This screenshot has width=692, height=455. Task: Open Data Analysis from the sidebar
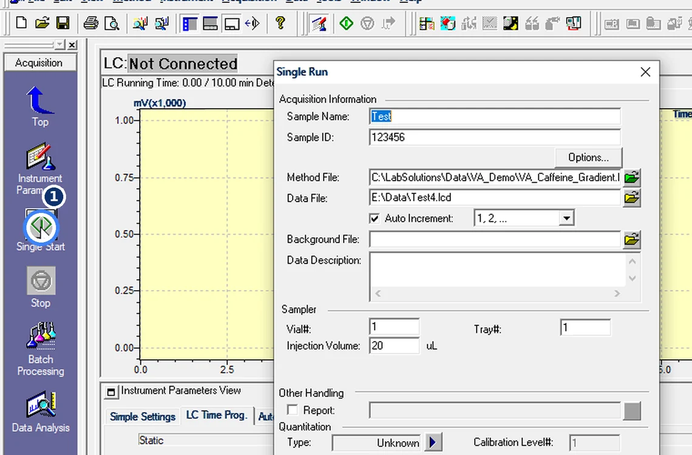pyautogui.click(x=41, y=412)
